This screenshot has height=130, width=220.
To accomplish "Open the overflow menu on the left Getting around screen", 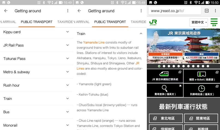I will click(x=68, y=11).
